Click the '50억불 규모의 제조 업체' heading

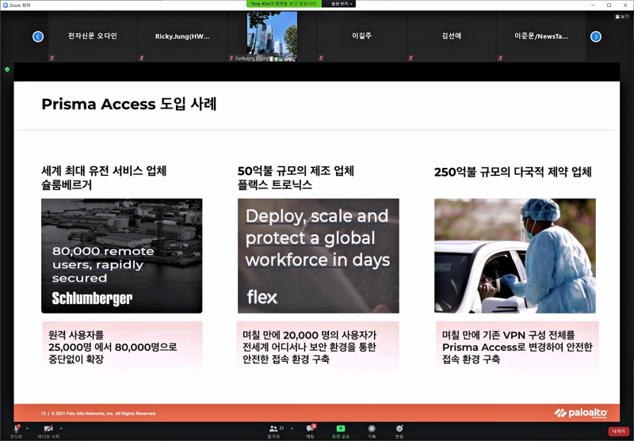(x=296, y=171)
